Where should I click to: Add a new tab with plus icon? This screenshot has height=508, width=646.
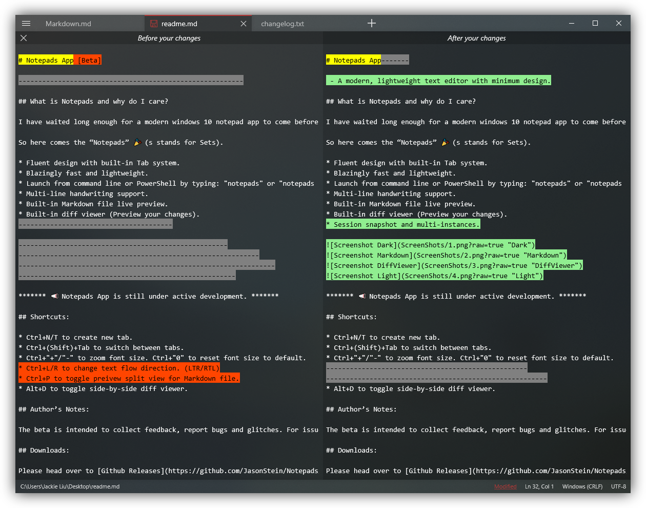pos(372,23)
